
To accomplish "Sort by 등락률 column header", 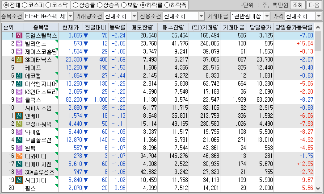I will [117, 27].
